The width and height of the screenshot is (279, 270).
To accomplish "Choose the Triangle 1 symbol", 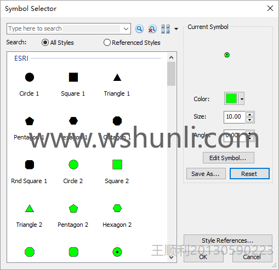I will tap(117, 78).
